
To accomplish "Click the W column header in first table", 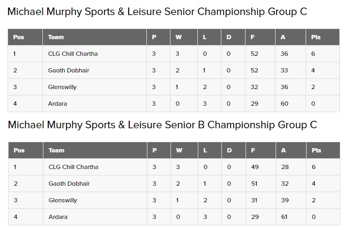I will 179,37.
